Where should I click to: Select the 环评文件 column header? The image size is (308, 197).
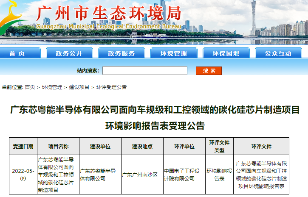pos(261,146)
